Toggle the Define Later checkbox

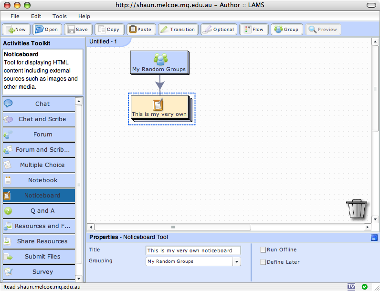click(263, 262)
